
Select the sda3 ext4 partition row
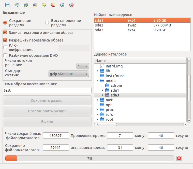point(142,30)
